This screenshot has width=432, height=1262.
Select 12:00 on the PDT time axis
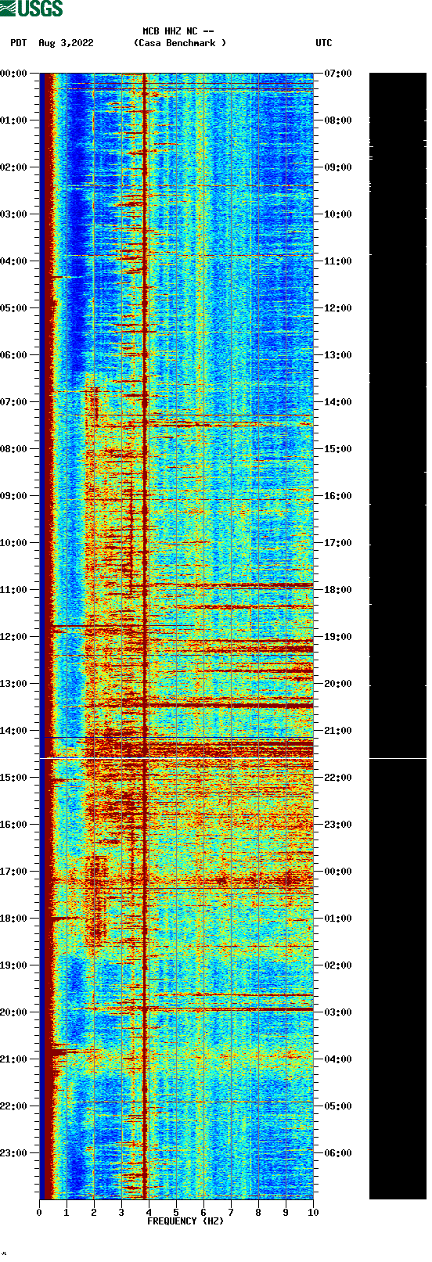coord(13,637)
